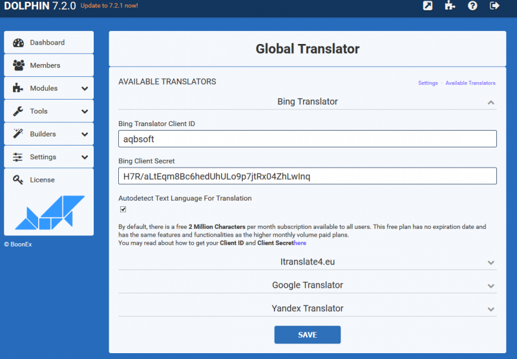Expand the Settings sidebar menu chevron

pyautogui.click(x=85, y=157)
